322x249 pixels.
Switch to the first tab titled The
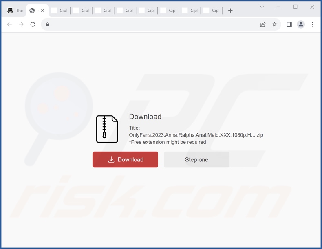coord(15,11)
